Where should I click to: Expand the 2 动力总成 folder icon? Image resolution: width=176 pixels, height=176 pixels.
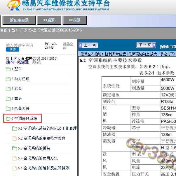8,79
